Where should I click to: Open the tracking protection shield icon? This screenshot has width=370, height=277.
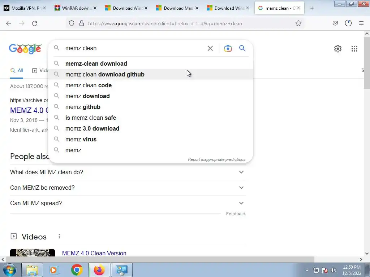pos(72,23)
